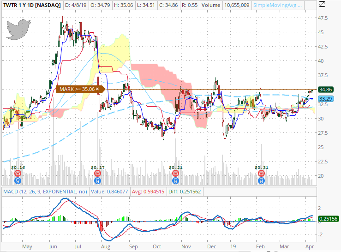Click the 40 price axis label

pos(321,61)
